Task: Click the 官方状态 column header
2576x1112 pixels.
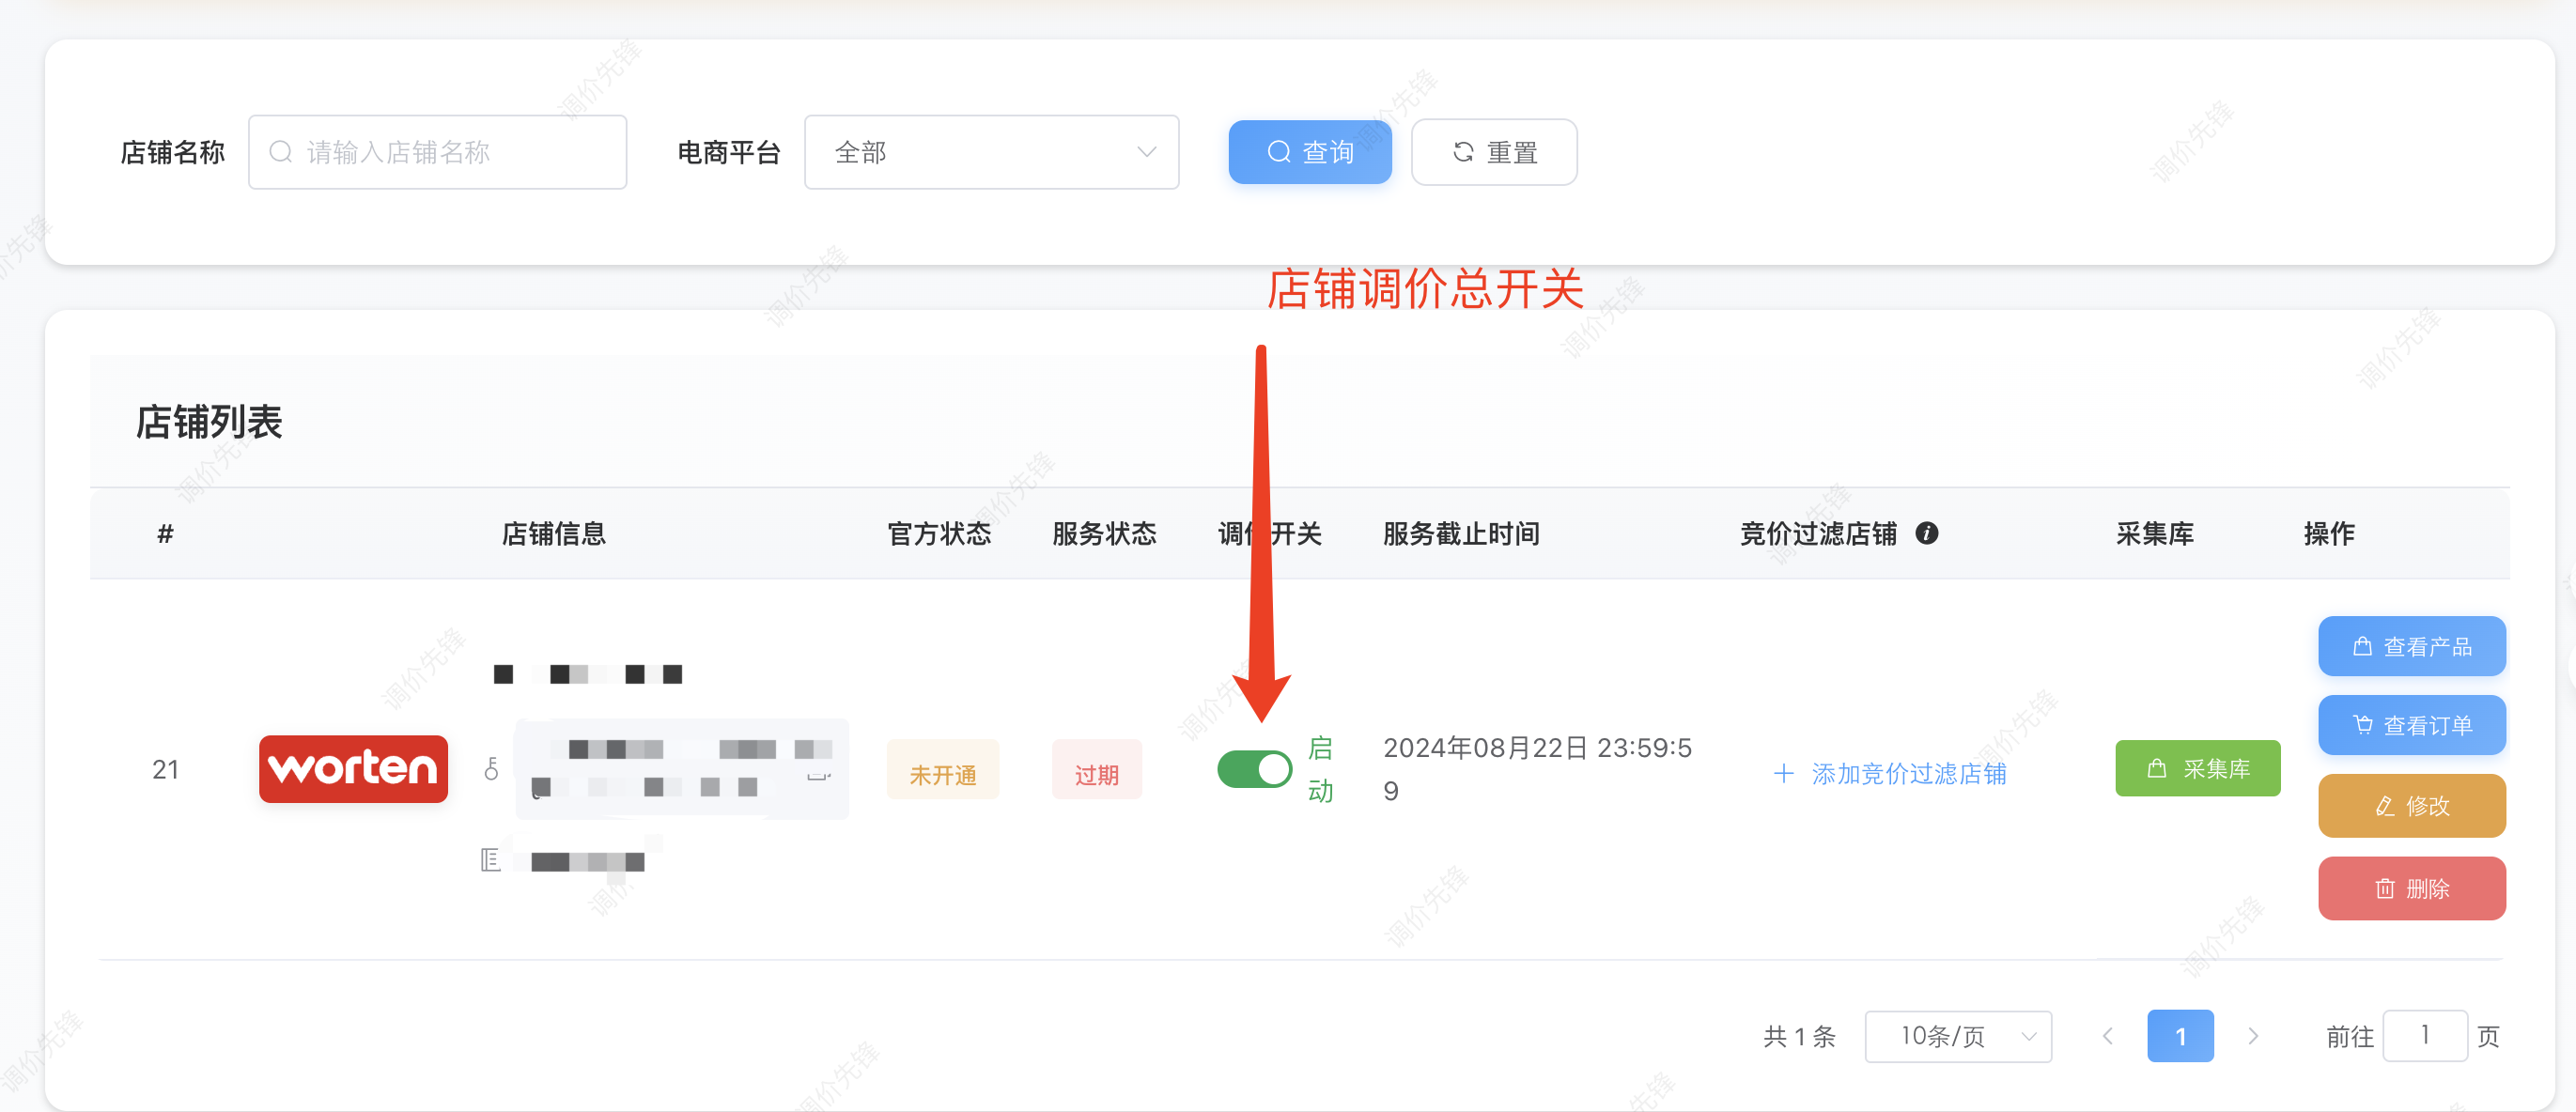Action: [x=939, y=533]
